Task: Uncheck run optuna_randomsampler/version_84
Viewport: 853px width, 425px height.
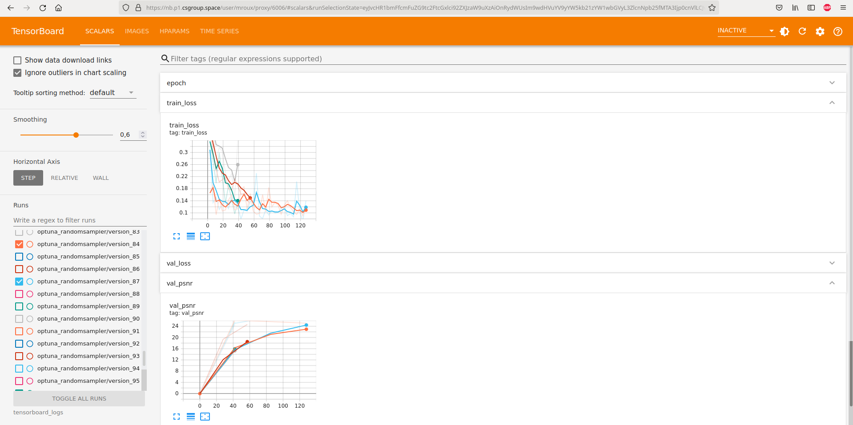Action: [19, 244]
